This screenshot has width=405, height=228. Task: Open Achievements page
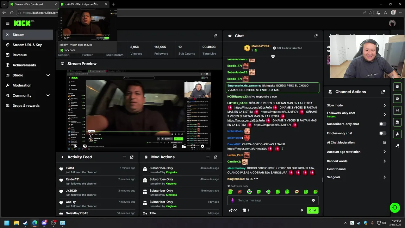[28, 65]
